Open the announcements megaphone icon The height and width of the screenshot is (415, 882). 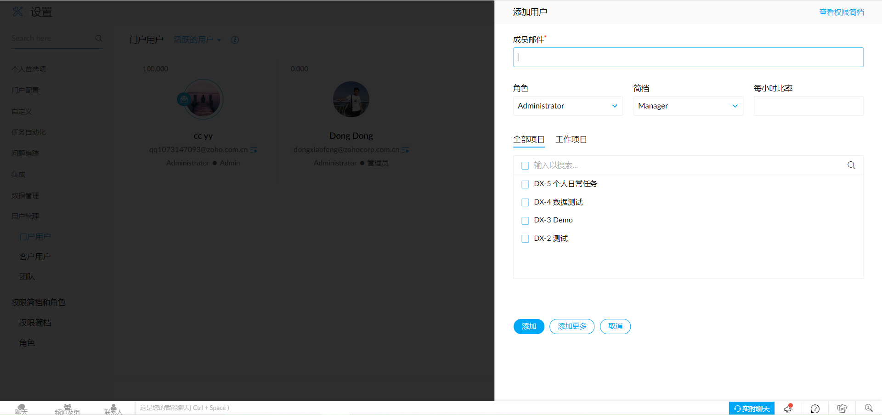click(788, 408)
